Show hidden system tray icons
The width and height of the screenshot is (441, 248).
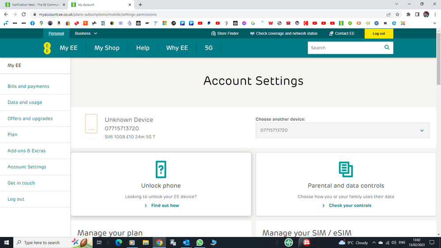coord(374,242)
